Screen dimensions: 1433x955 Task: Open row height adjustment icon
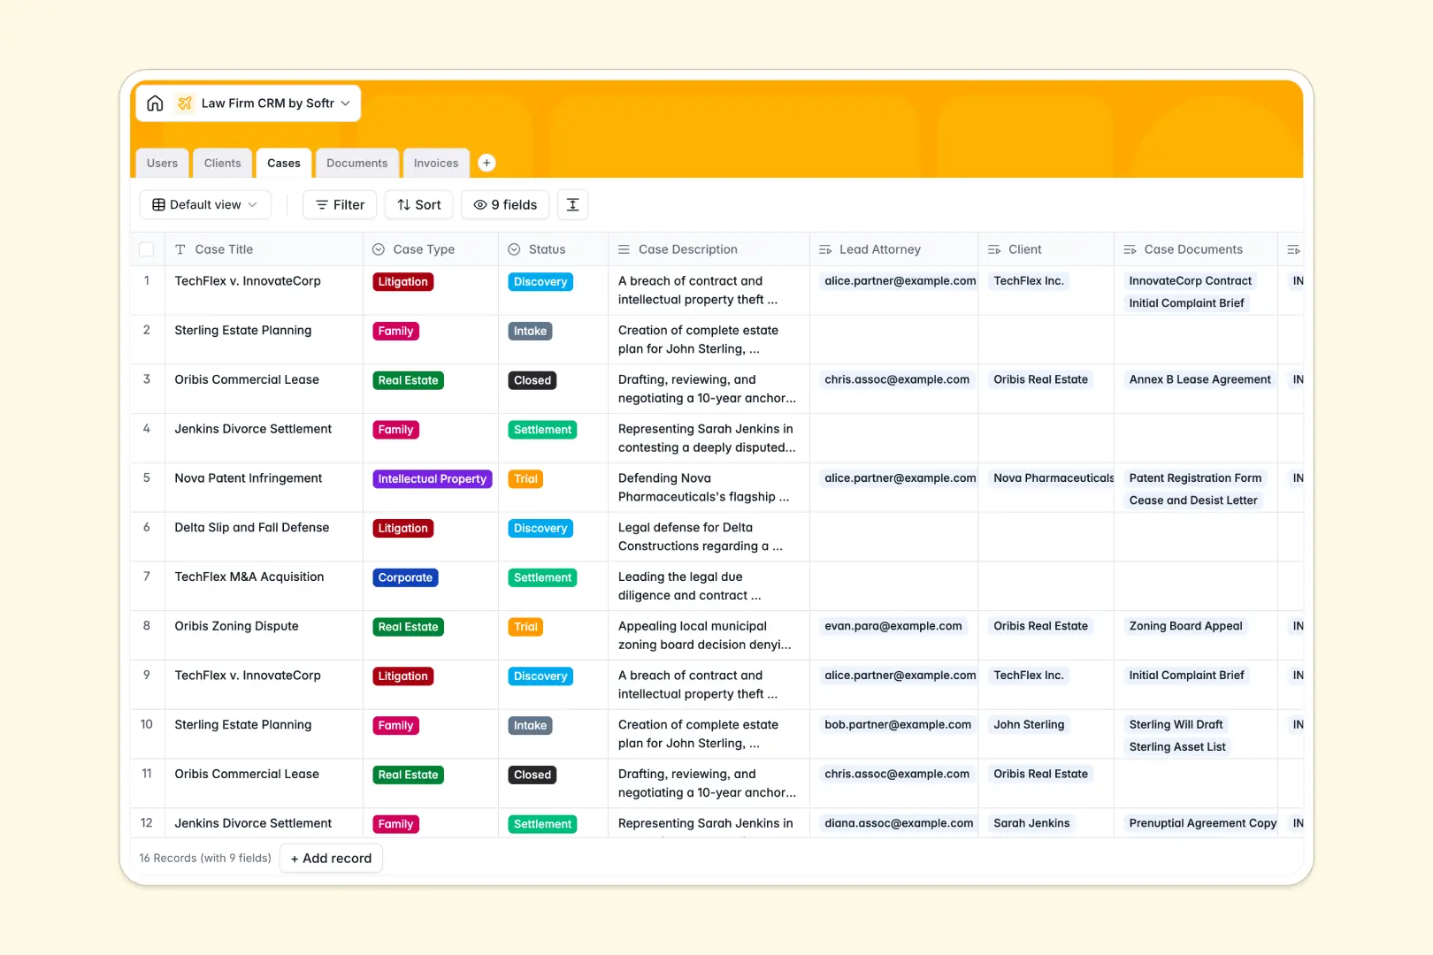[572, 204]
